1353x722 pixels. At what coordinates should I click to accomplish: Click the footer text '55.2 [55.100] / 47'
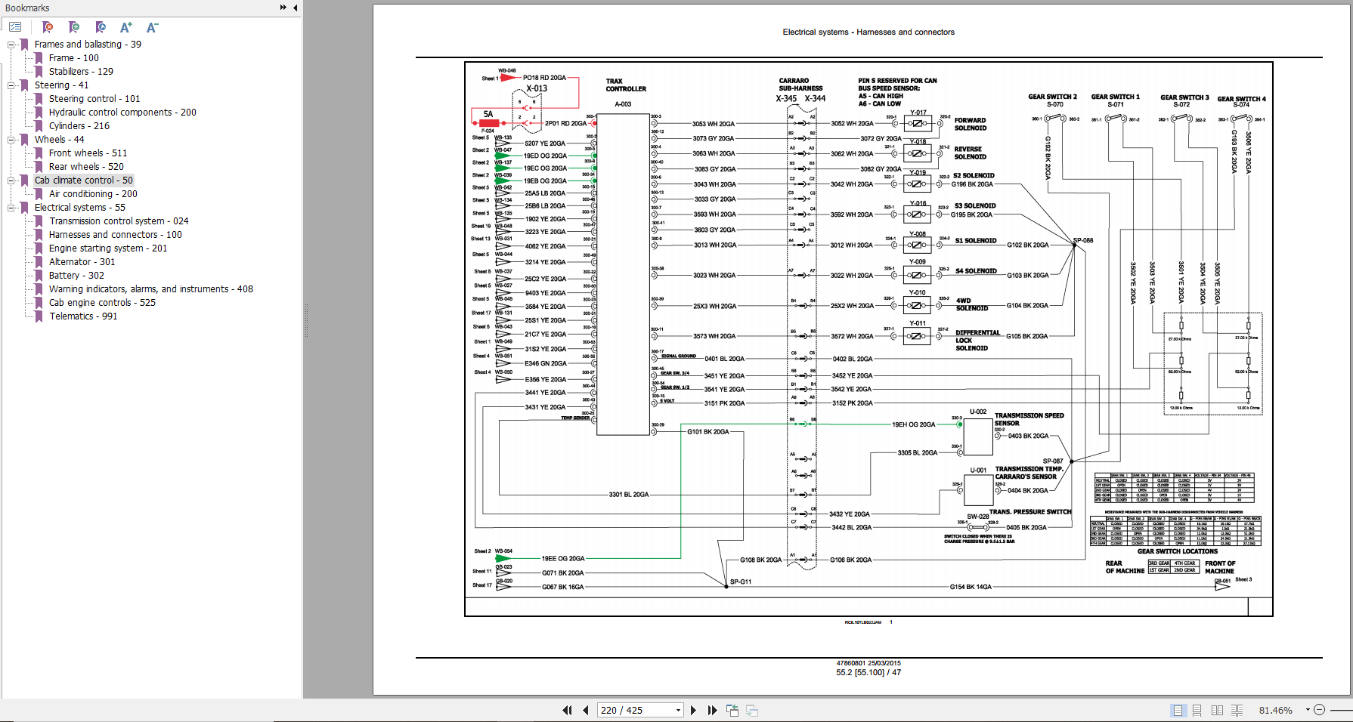[x=868, y=672]
